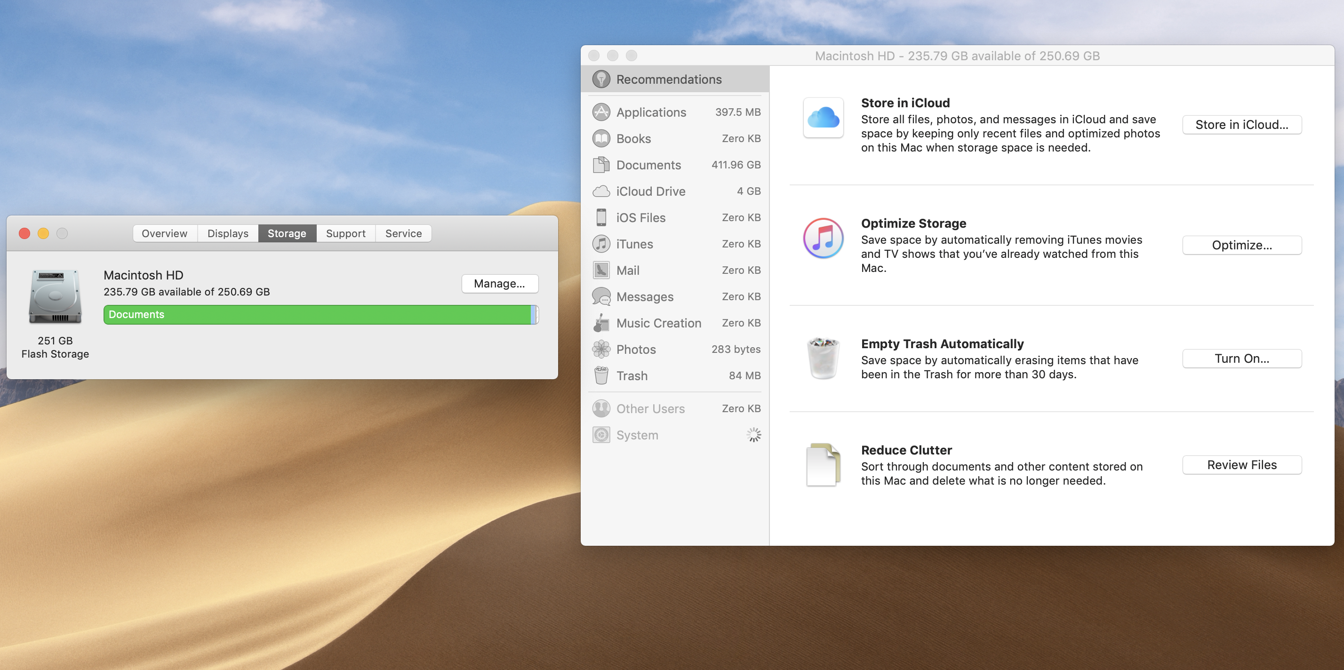This screenshot has height=670, width=1344.
Task: Select the Trash category label
Action: [632, 376]
